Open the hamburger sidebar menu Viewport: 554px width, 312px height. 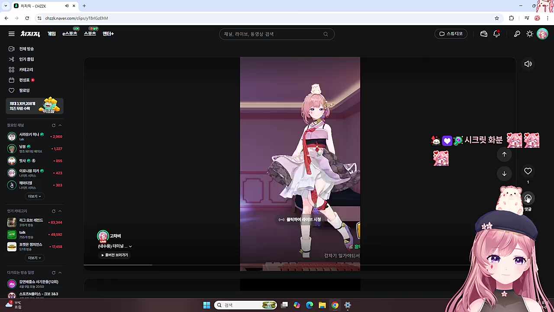tap(12, 34)
